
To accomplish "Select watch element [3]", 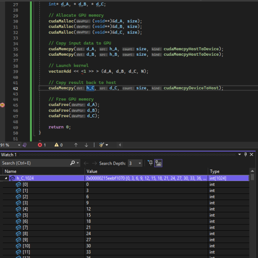I will [25, 203].
